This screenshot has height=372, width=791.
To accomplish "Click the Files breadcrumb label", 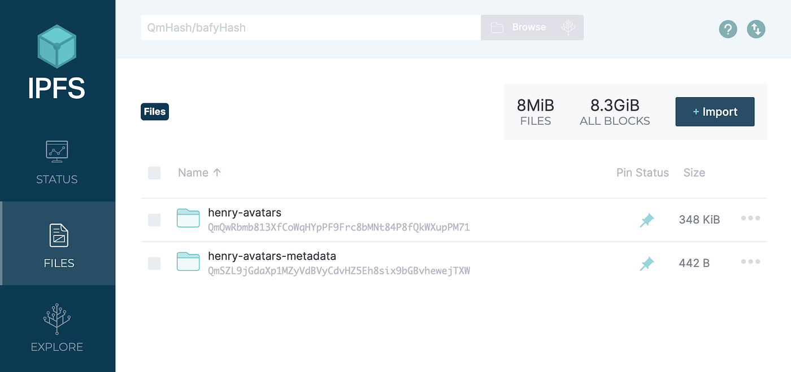I will 155,112.
